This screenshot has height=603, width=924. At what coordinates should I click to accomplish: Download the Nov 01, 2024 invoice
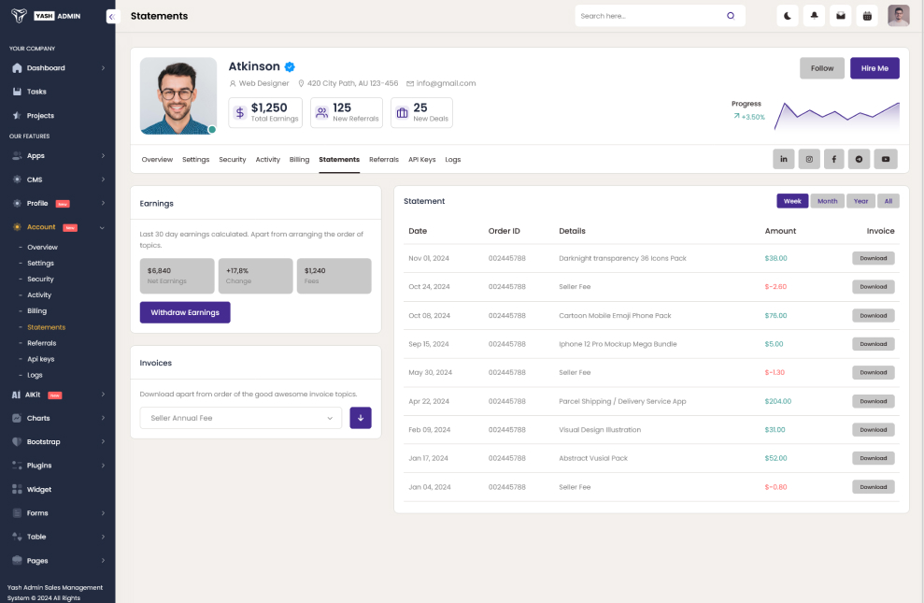[x=874, y=258]
